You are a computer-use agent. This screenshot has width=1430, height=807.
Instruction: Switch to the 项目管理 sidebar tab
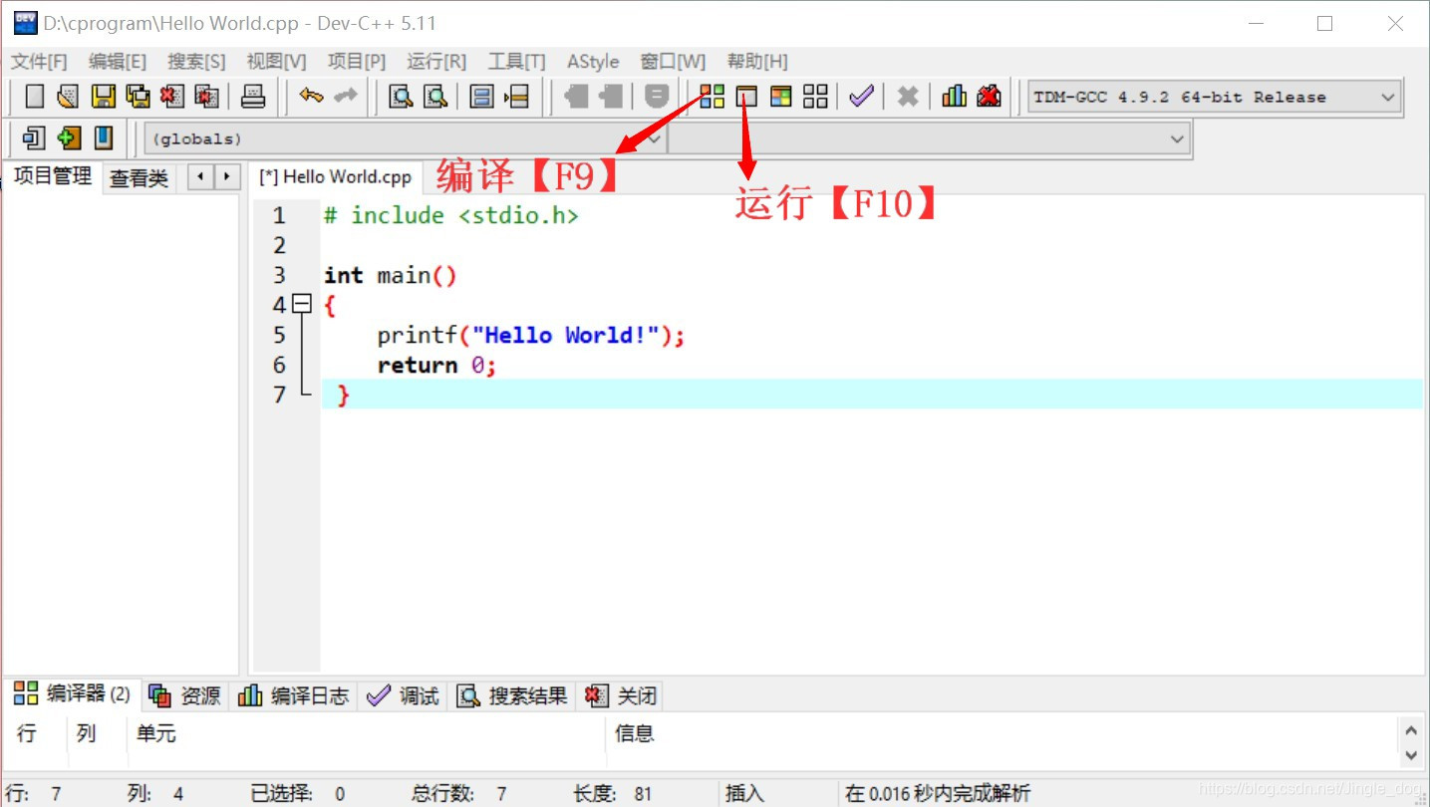pyautogui.click(x=53, y=177)
